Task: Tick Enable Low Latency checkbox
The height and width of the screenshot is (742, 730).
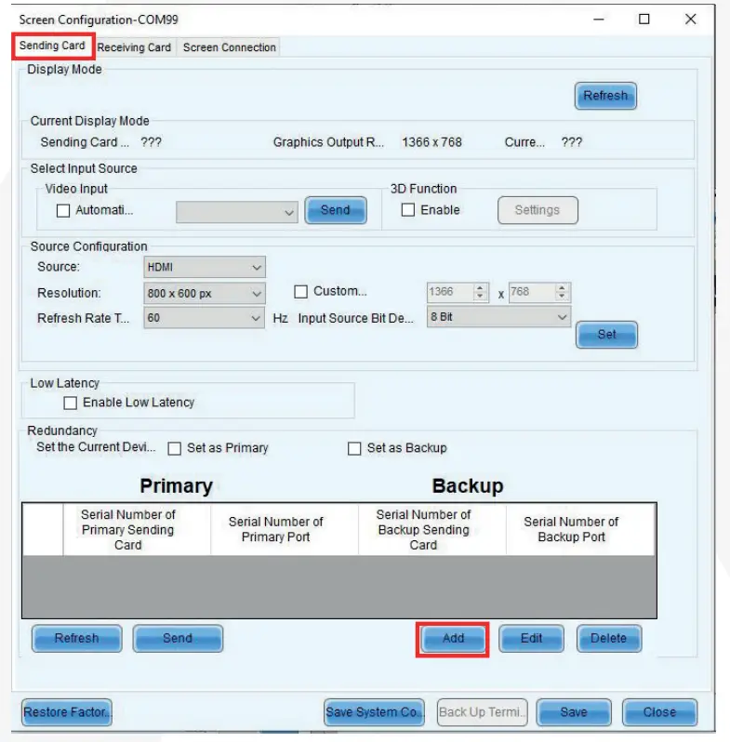Action: 70,404
